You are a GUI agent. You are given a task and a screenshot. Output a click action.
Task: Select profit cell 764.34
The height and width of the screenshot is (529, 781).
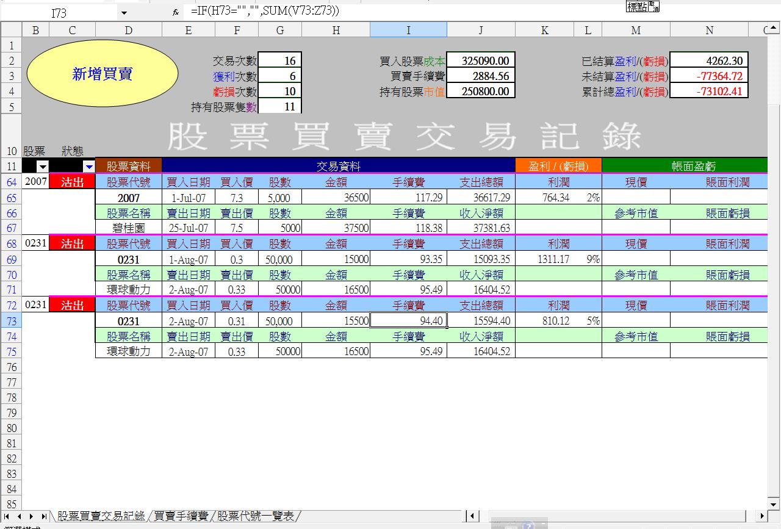point(545,198)
